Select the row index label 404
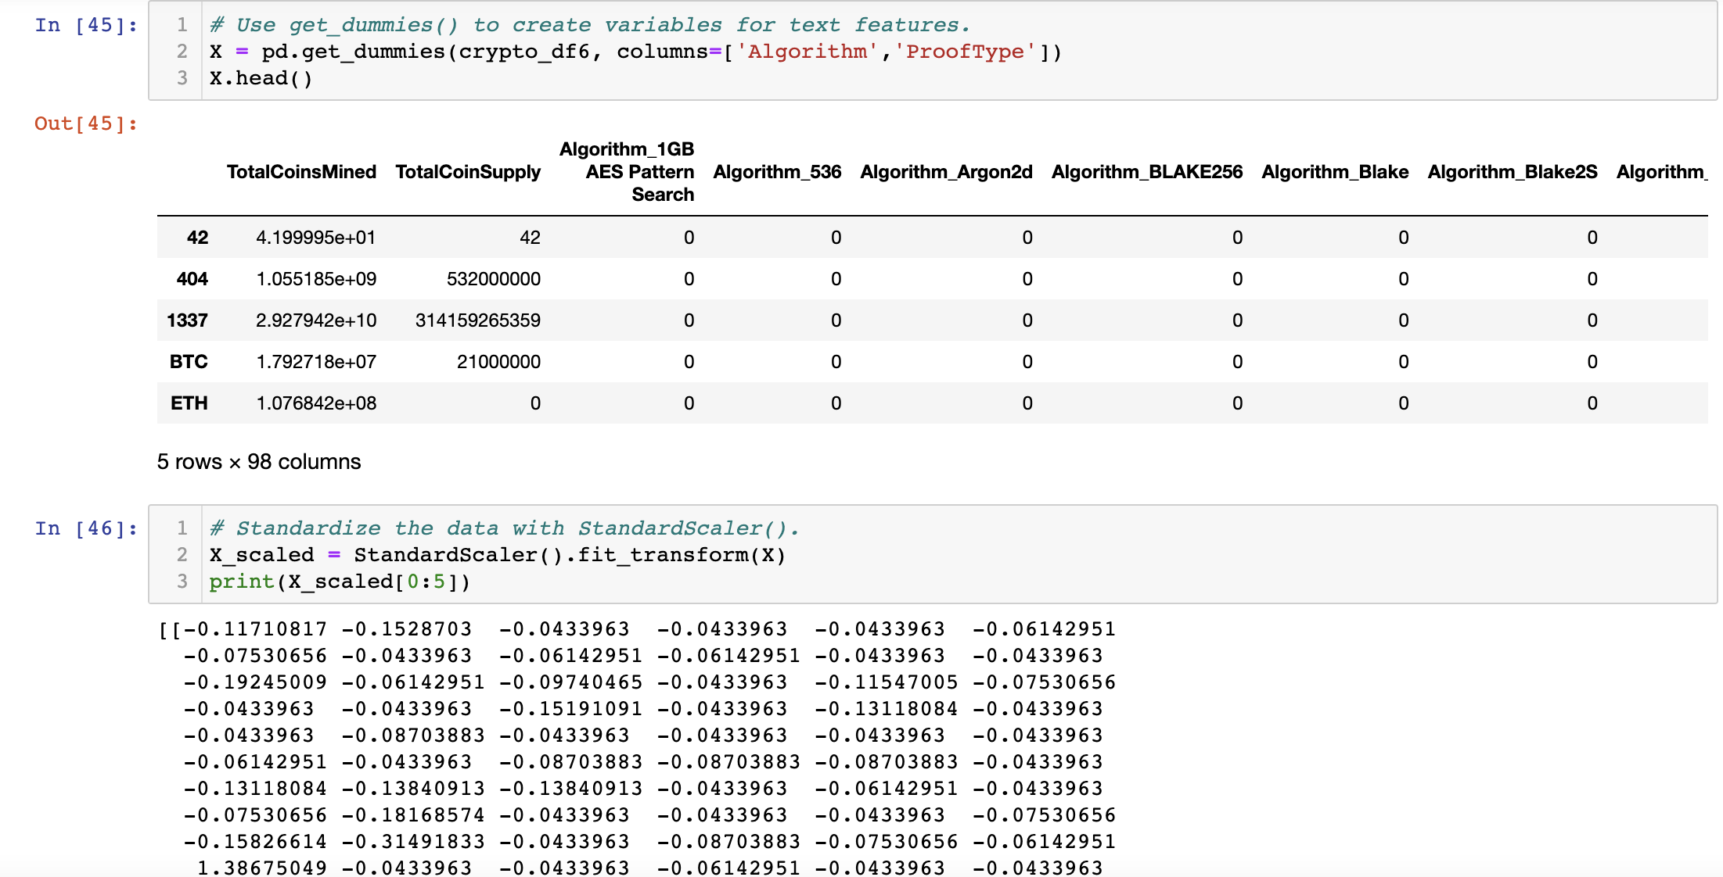Viewport: 1723px width, 877px height. pos(192,279)
